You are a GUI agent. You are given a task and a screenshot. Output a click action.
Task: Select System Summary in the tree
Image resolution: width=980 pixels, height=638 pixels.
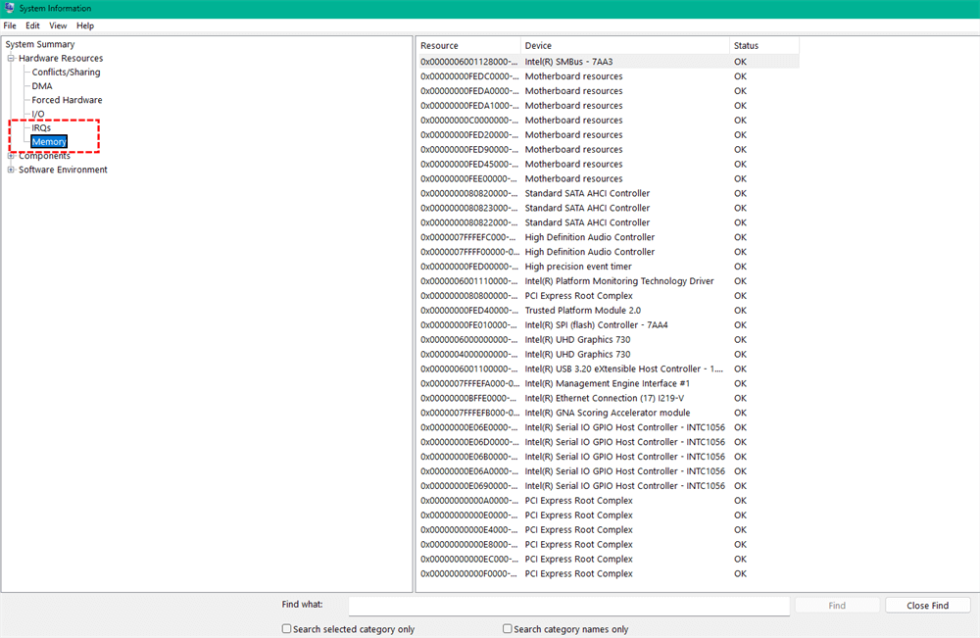click(x=39, y=44)
